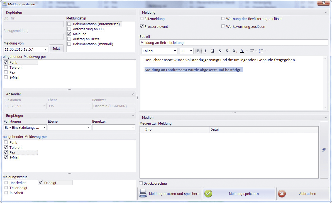
Task: Enable the Blitzmeldung checkbox
Action: 142,19
